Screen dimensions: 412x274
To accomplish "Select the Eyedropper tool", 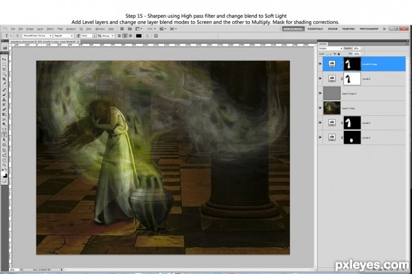I will point(5,84).
